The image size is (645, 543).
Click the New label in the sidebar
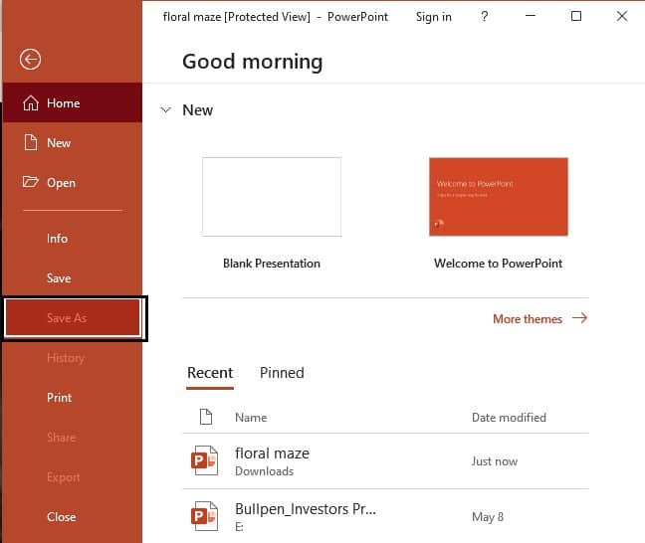point(59,143)
